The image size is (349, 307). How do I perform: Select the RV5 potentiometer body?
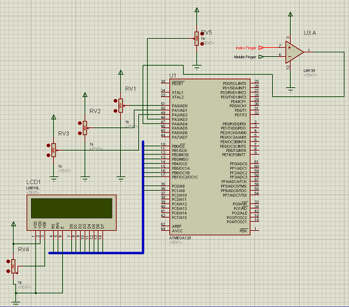tap(196, 39)
